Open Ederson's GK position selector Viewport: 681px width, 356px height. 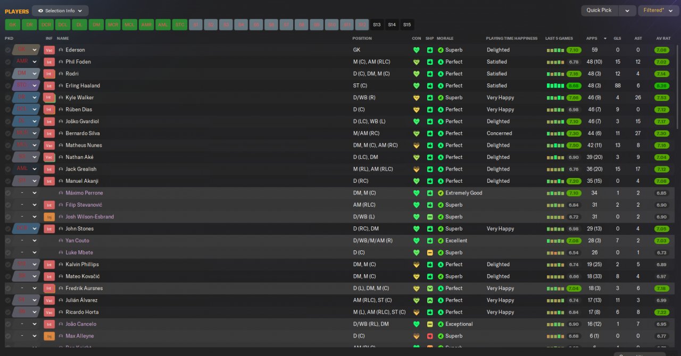coord(26,50)
